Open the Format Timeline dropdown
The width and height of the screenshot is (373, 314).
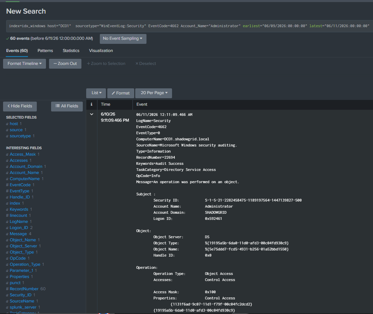(x=25, y=64)
